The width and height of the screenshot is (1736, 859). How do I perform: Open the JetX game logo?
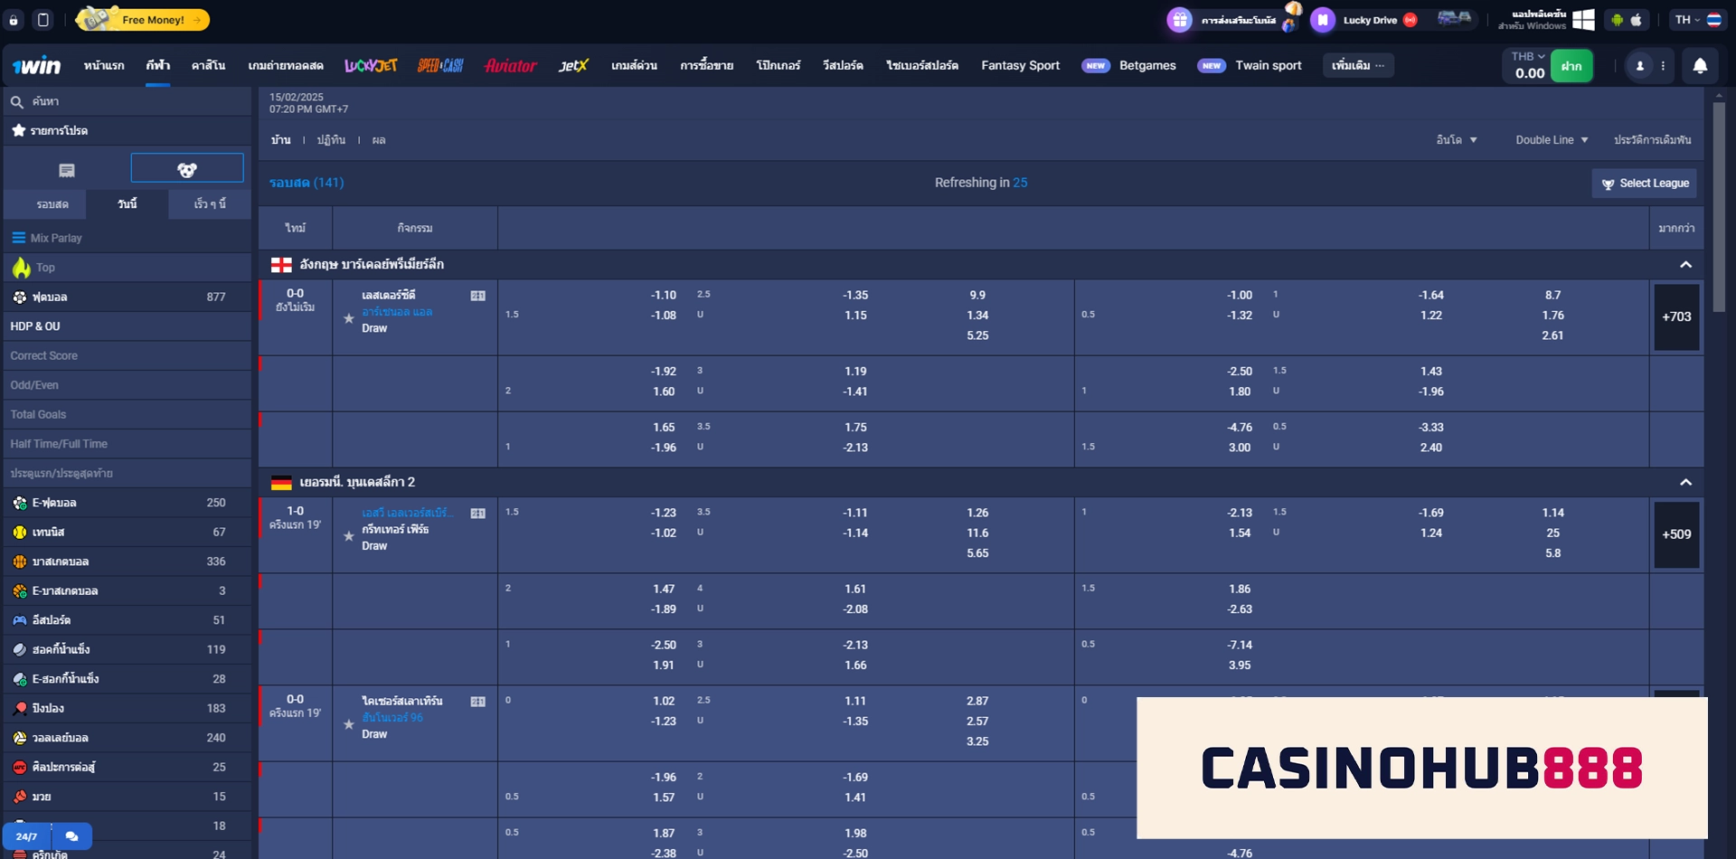click(x=573, y=65)
